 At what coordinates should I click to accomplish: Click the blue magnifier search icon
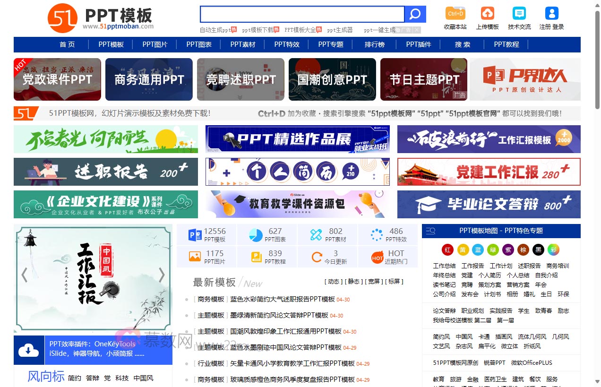pos(415,14)
